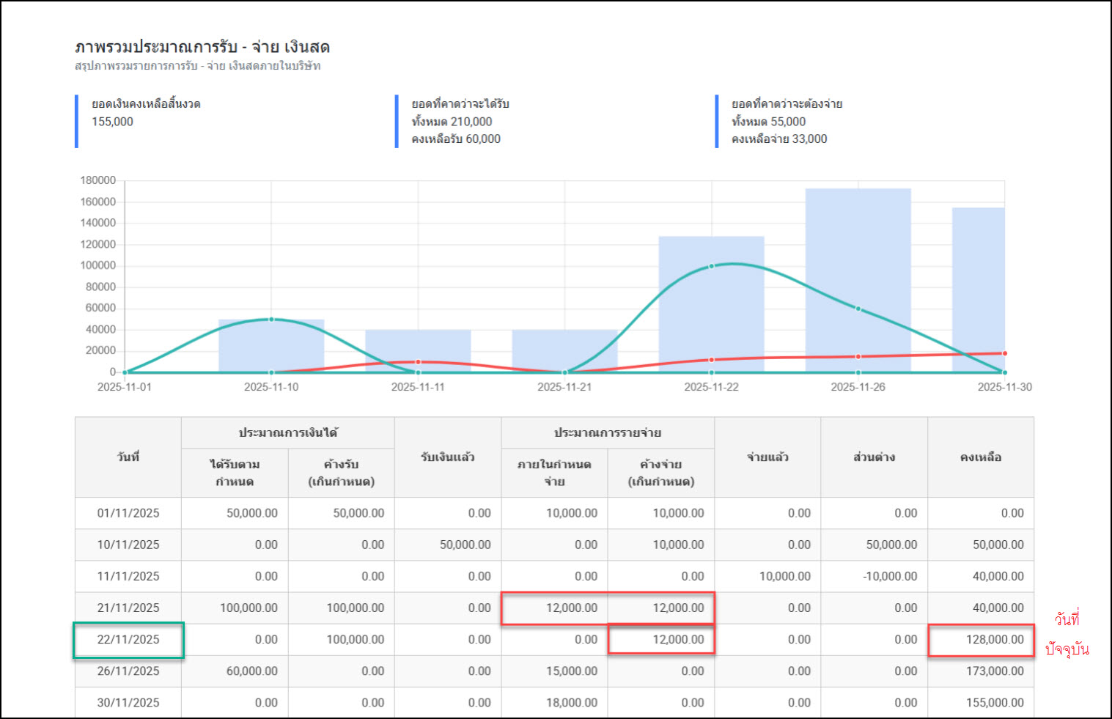
Task: Select the 30/11/2025 date row
Action: tap(128, 703)
